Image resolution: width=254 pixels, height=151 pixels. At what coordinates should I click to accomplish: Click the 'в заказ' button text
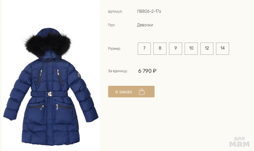point(124,92)
